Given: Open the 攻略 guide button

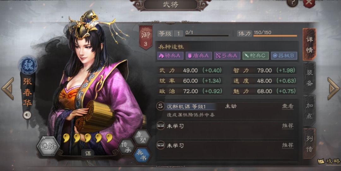Looking at the screenshot, I should click(329, 161).
